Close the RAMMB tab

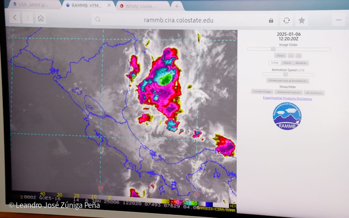(x=109, y=5)
